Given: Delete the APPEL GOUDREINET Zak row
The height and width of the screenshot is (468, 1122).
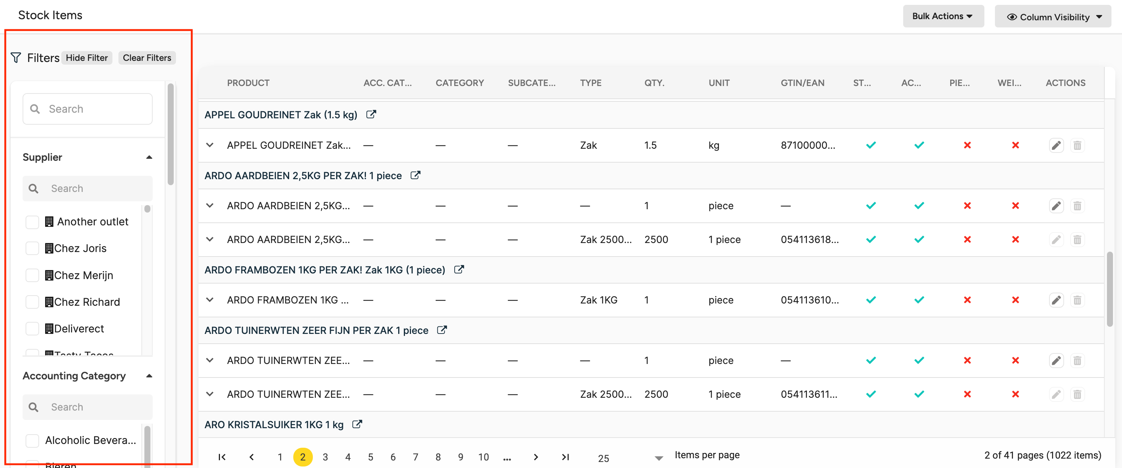Looking at the screenshot, I should [x=1077, y=145].
